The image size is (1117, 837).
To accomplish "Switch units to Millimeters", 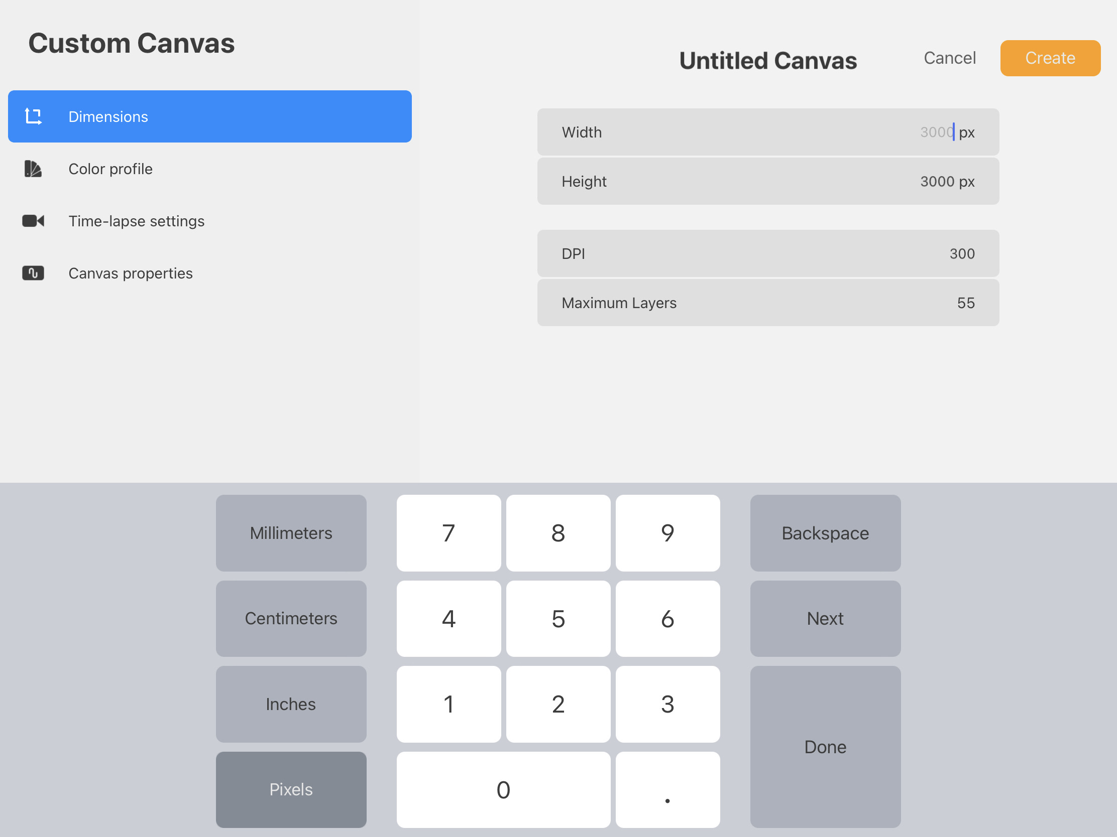I will pos(291,533).
